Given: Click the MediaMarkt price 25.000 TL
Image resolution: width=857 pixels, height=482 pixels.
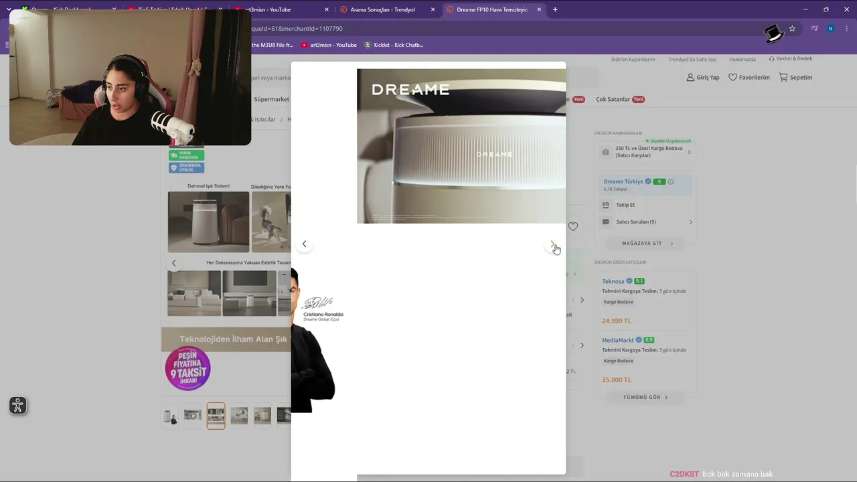Looking at the screenshot, I should 617,380.
